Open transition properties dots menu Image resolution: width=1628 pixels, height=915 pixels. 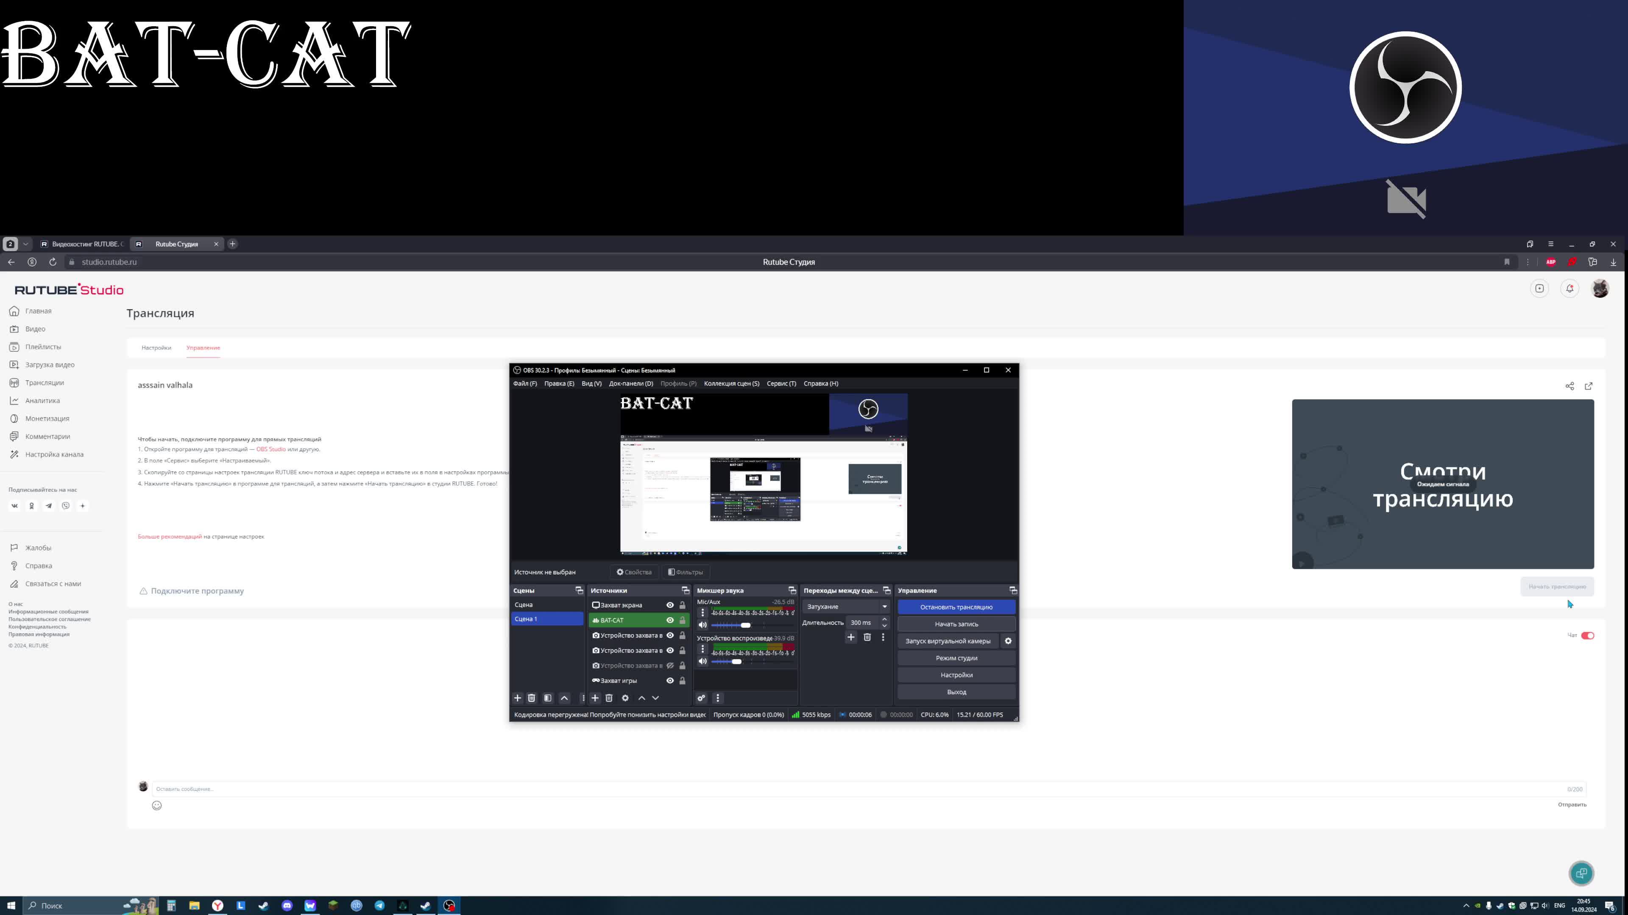[x=883, y=637]
